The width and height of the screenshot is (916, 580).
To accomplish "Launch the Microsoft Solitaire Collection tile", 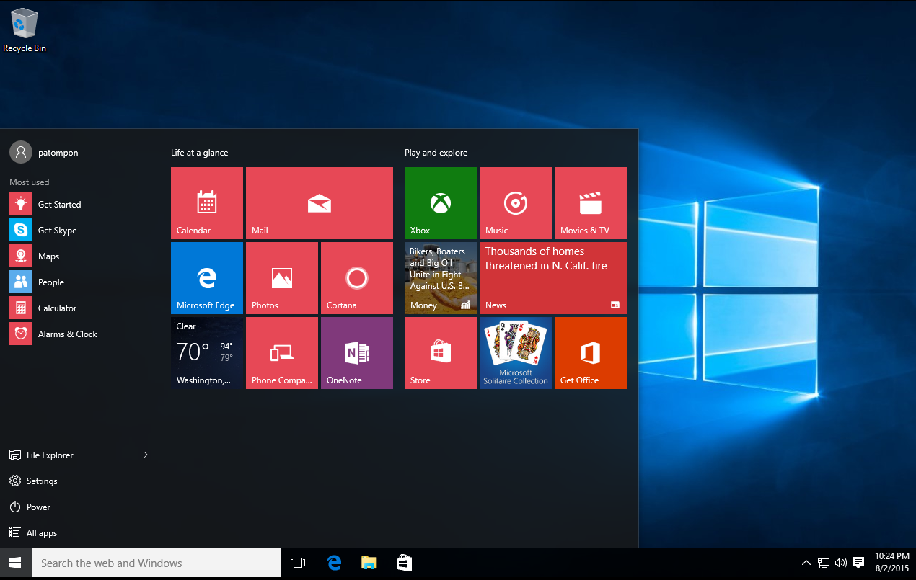I will [516, 353].
